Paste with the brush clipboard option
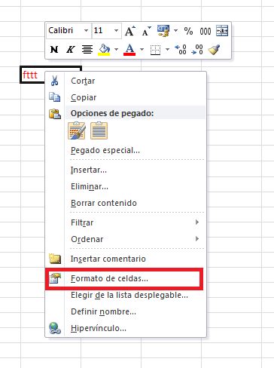 (77, 130)
